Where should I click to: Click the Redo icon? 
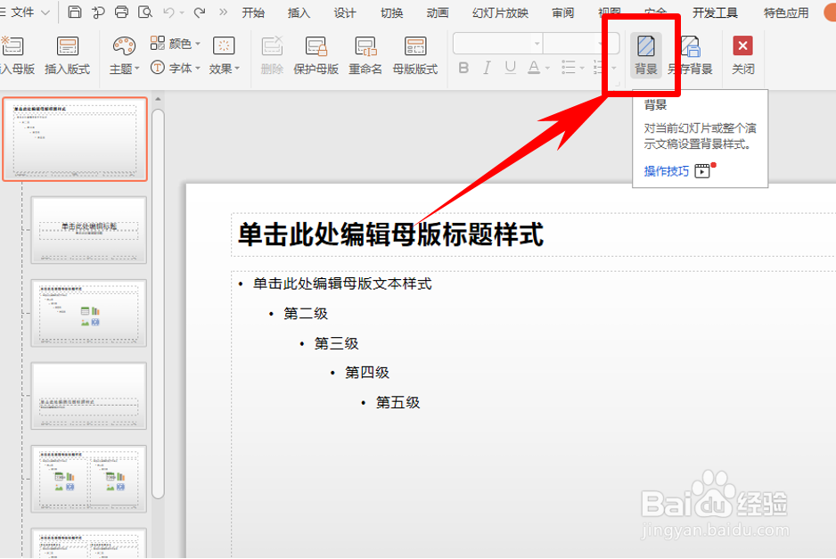(200, 12)
